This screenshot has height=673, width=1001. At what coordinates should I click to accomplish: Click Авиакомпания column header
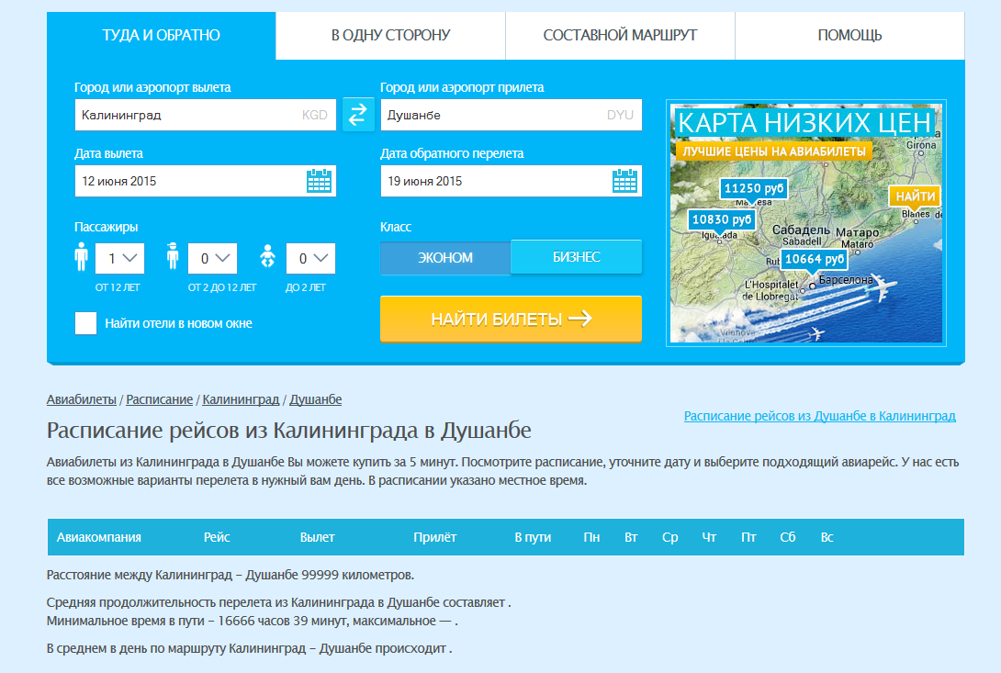click(x=99, y=538)
